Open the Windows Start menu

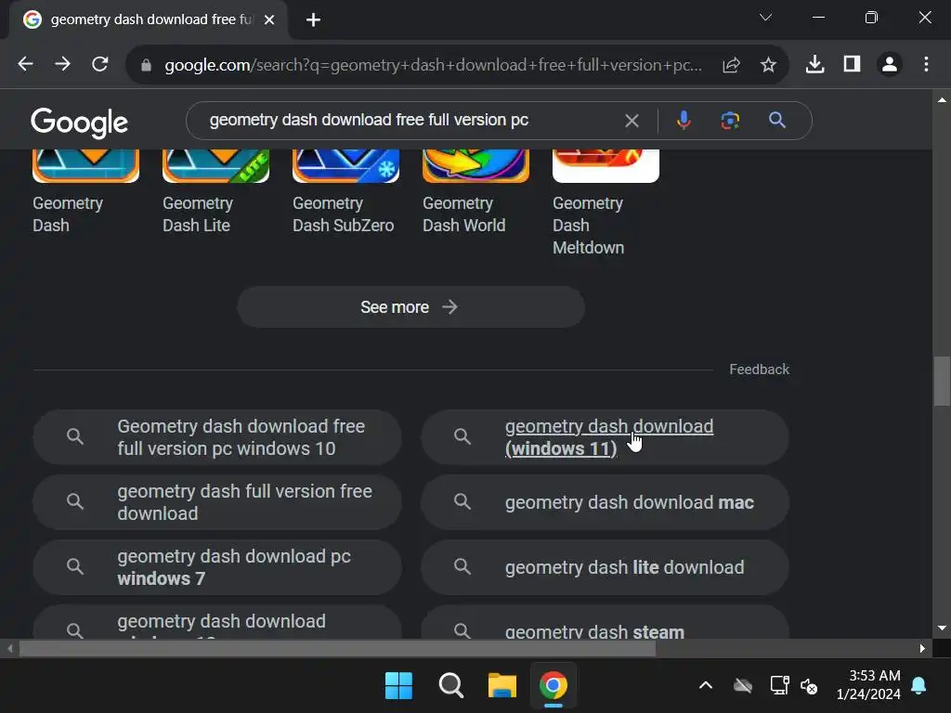click(398, 686)
